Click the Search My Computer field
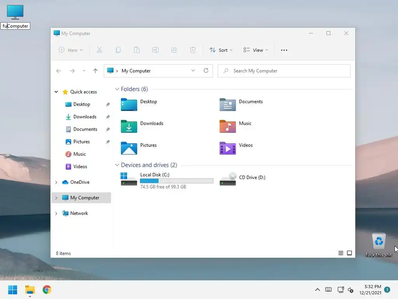 pyautogui.click(x=284, y=71)
